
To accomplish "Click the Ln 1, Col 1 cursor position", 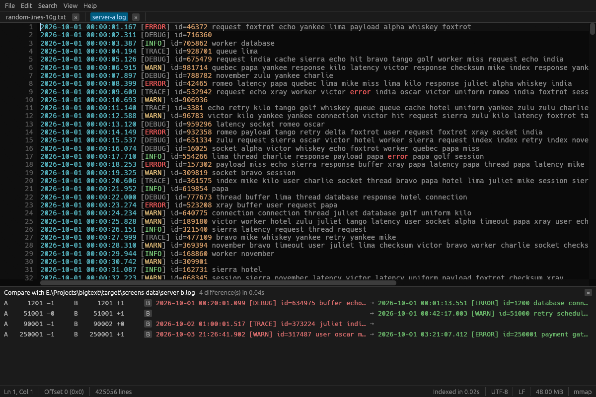I will (18, 392).
